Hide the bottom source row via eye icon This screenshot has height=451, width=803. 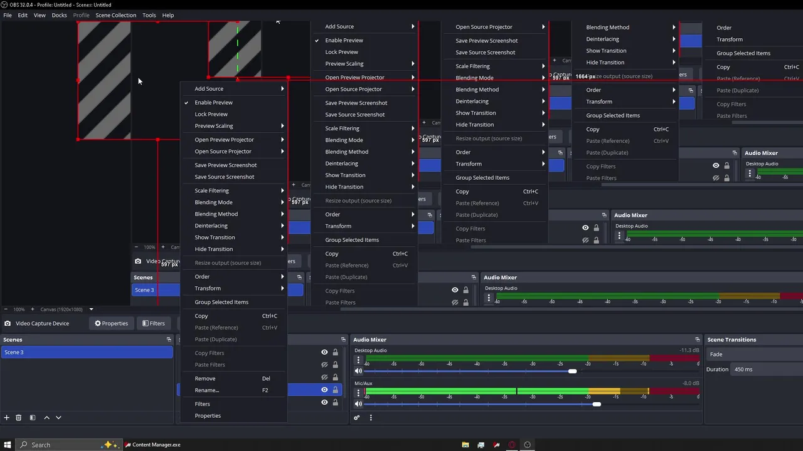coord(324,403)
